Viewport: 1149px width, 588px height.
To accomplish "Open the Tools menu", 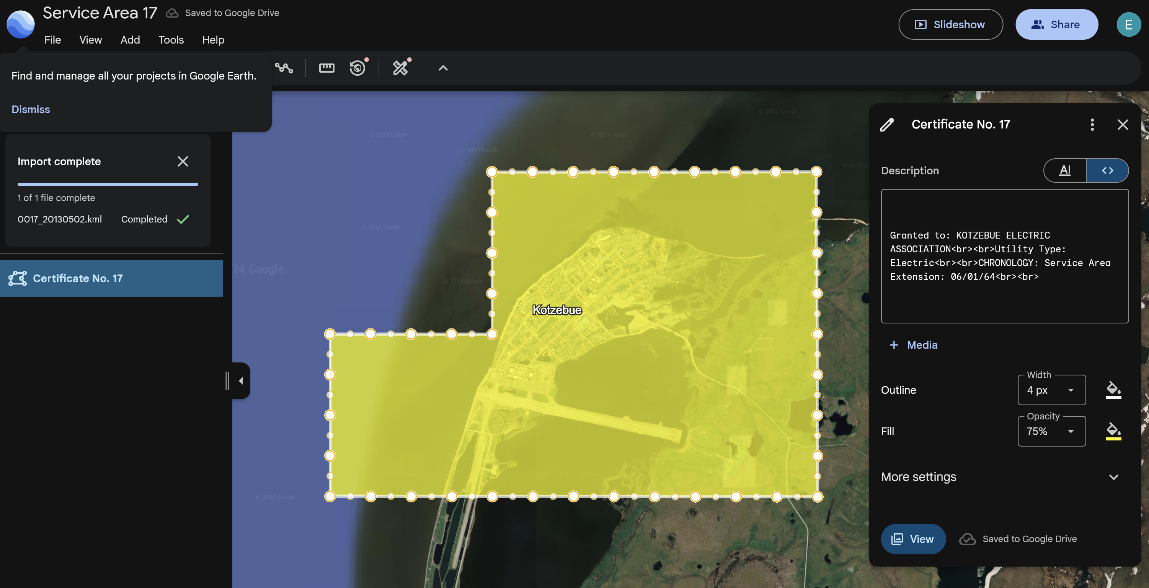I will tap(171, 40).
